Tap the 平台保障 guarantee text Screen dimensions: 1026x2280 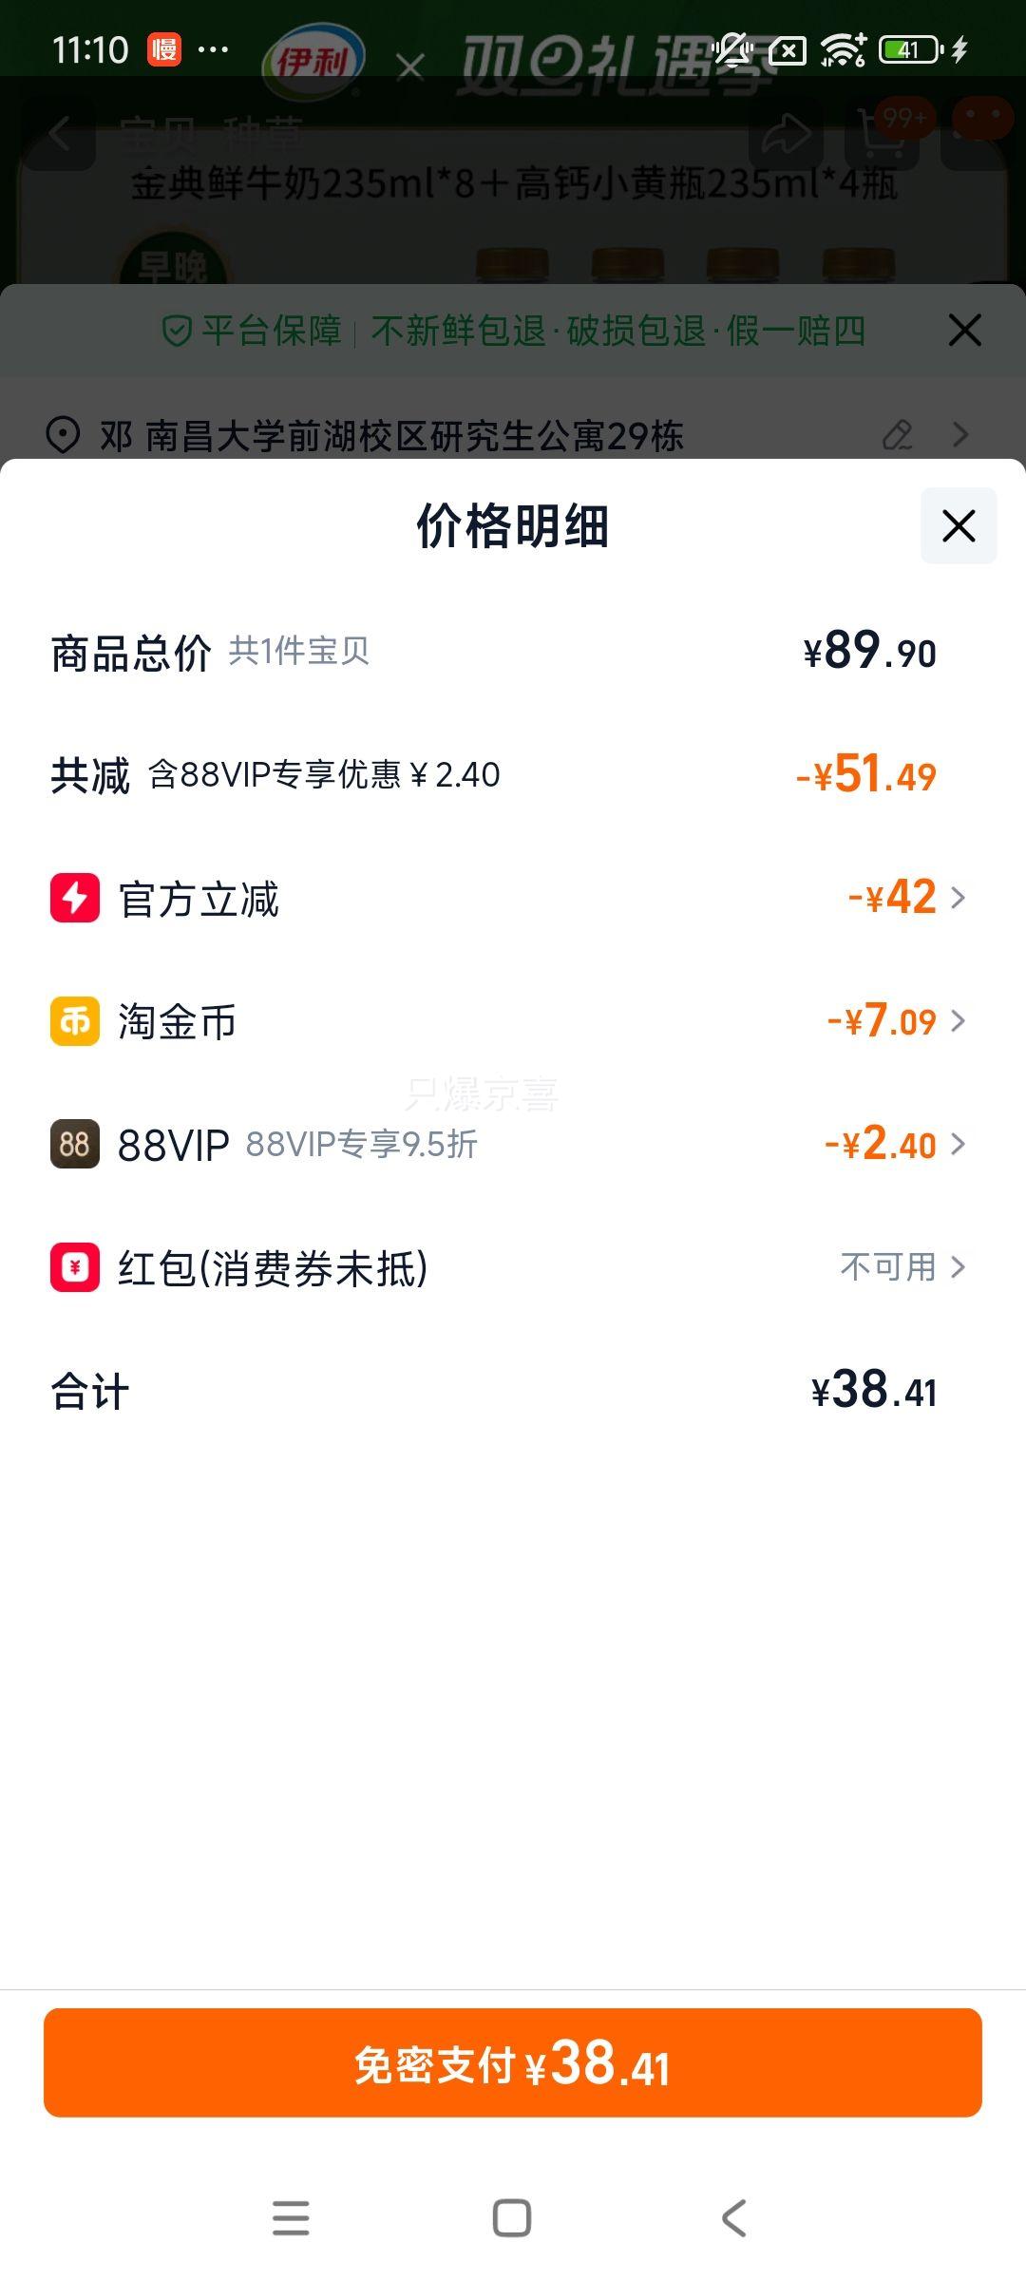tap(271, 332)
